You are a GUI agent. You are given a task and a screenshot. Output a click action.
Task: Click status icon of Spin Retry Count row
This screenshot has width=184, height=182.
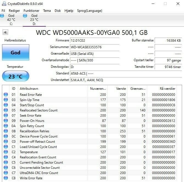[x=6, y=126]
